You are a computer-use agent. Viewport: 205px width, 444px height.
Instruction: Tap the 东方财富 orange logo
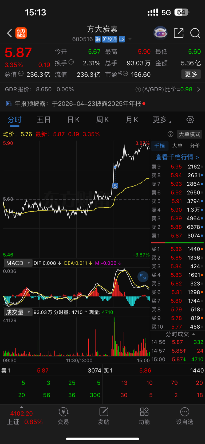coord(21,33)
